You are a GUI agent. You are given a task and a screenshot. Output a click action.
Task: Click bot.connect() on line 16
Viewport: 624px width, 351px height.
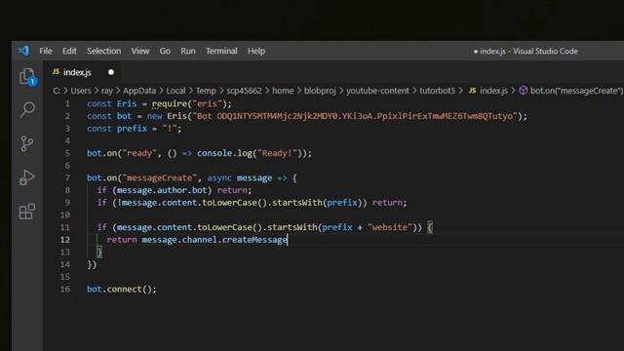pyautogui.click(x=121, y=289)
